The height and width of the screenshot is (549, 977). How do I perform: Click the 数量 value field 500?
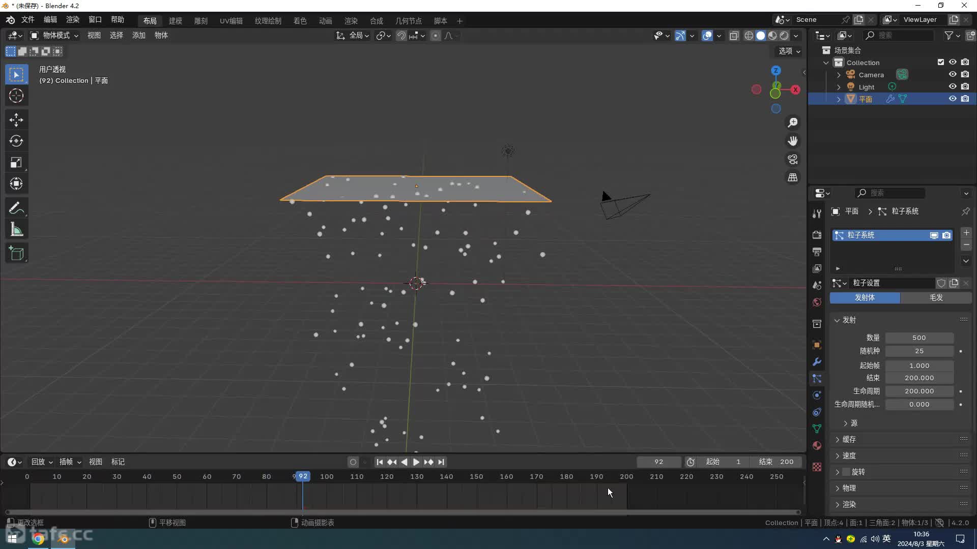point(919,338)
